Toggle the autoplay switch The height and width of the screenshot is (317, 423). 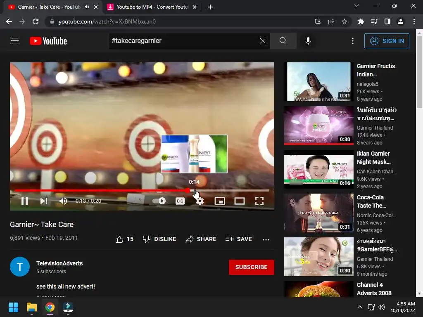(159, 201)
